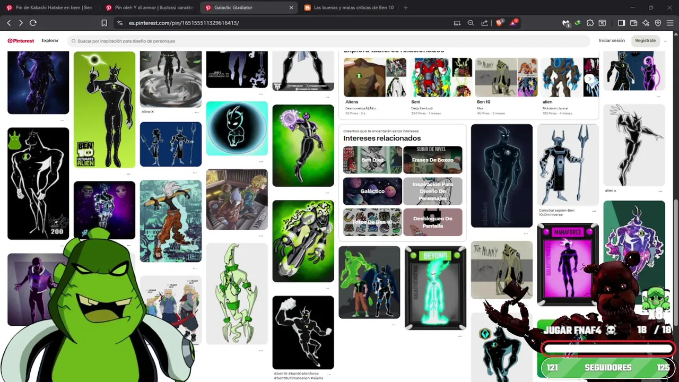Switch to Las buenas y malas críticas tab
Viewport: 679px width, 382px height.
pyautogui.click(x=349, y=7)
